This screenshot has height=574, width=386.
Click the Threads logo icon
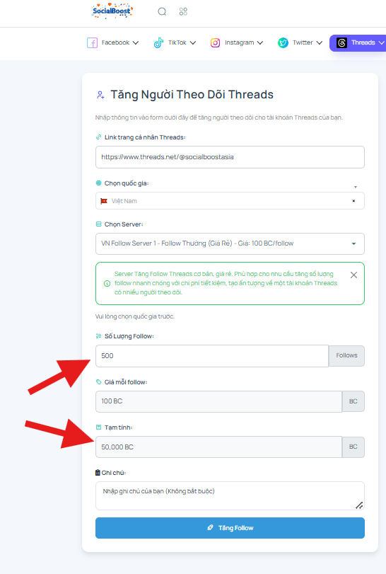341,43
